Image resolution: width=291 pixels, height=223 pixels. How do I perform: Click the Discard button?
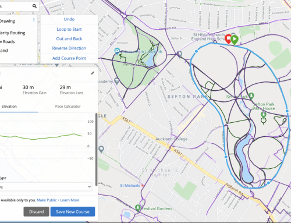pos(36,211)
